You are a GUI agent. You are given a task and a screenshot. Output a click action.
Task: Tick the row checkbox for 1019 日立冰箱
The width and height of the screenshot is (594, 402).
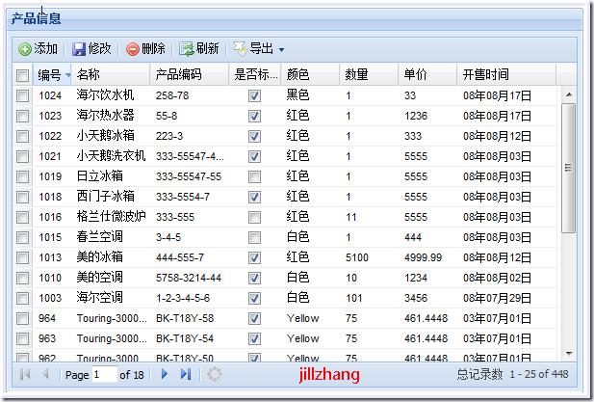coord(22,176)
